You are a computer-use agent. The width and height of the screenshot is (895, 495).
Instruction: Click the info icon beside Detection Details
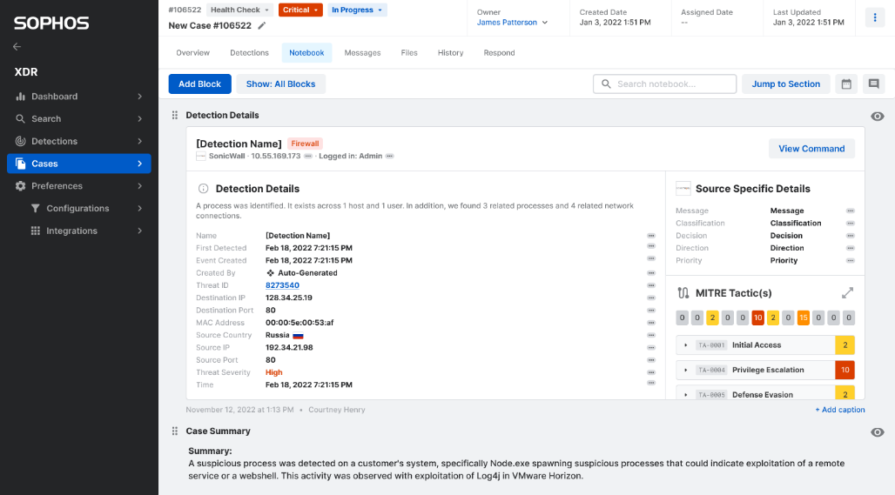203,189
